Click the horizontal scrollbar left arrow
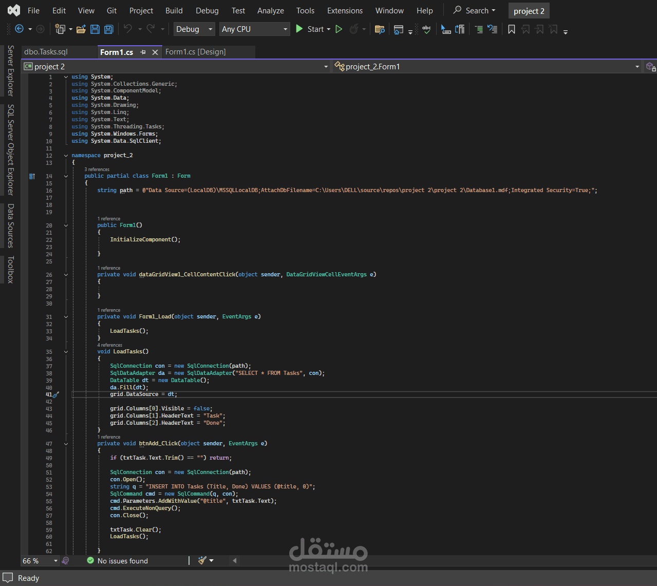The image size is (657, 586). (x=235, y=560)
